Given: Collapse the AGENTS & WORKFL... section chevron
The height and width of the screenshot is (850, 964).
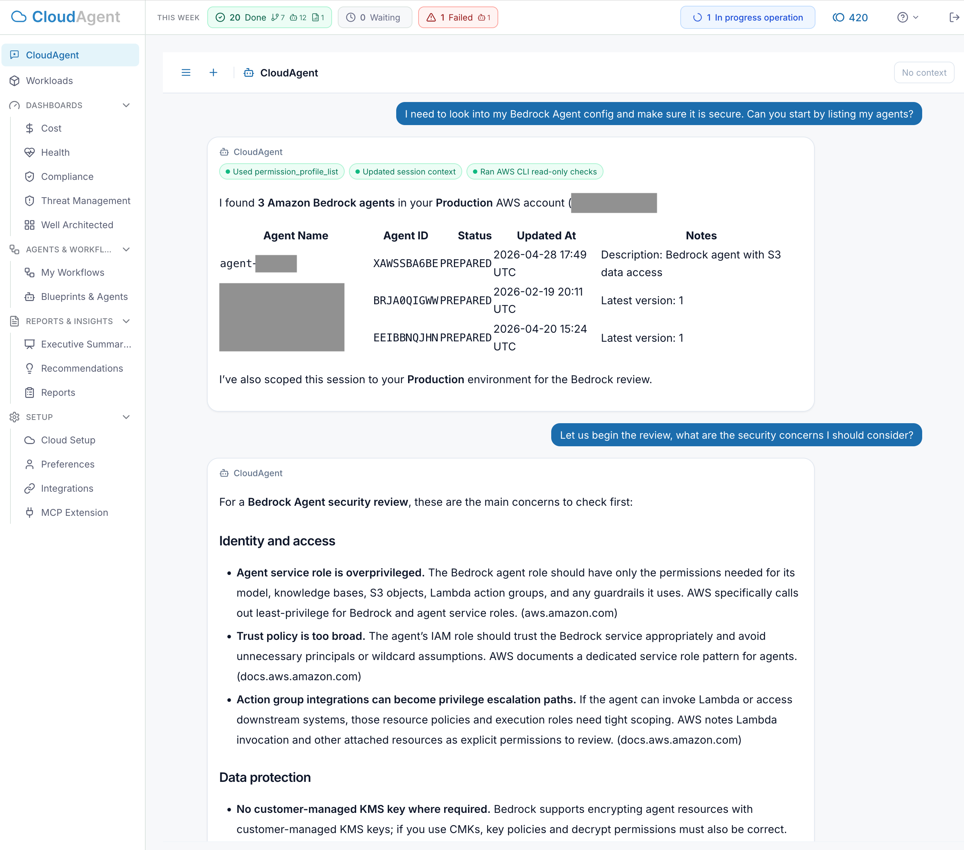Looking at the screenshot, I should point(126,249).
